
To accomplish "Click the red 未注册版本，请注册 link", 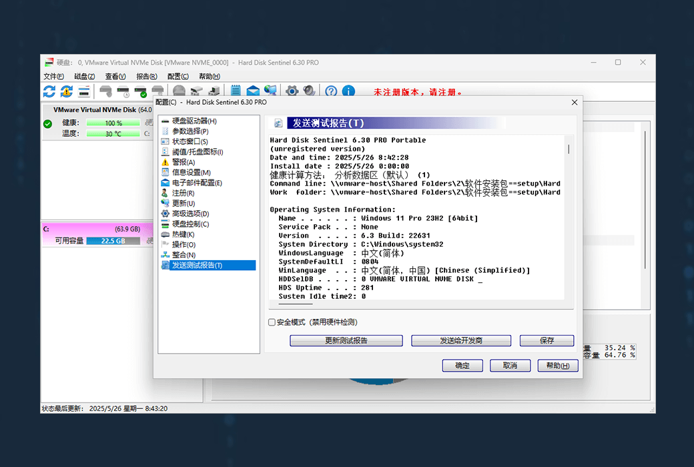I will [418, 92].
